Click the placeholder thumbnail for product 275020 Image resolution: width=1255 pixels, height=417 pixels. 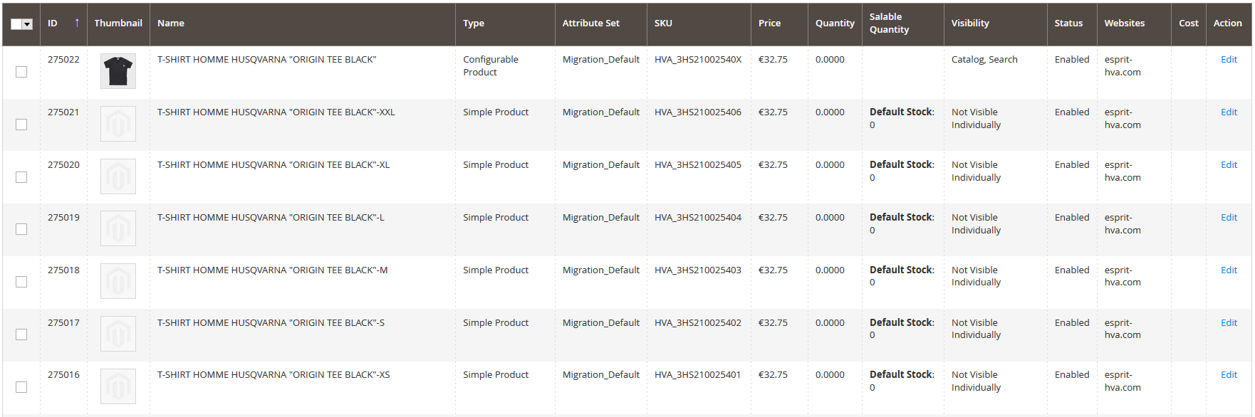point(118,176)
